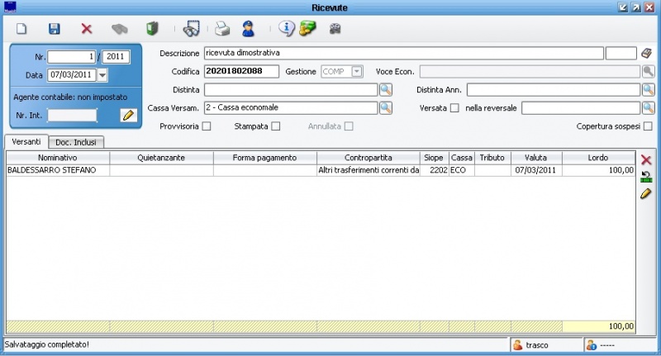This screenshot has height=356, width=661.
Task: Open the Data date picker dropdown
Action: pos(102,75)
